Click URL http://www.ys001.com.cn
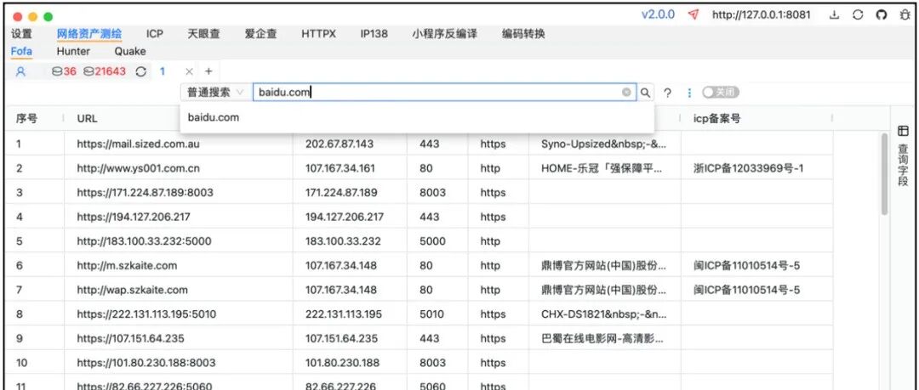919x390 pixels. [139, 168]
